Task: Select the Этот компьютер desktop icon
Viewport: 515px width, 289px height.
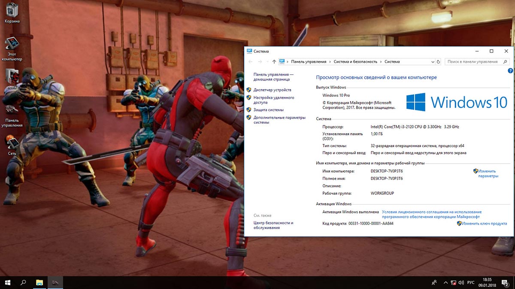Action: pyautogui.click(x=12, y=49)
